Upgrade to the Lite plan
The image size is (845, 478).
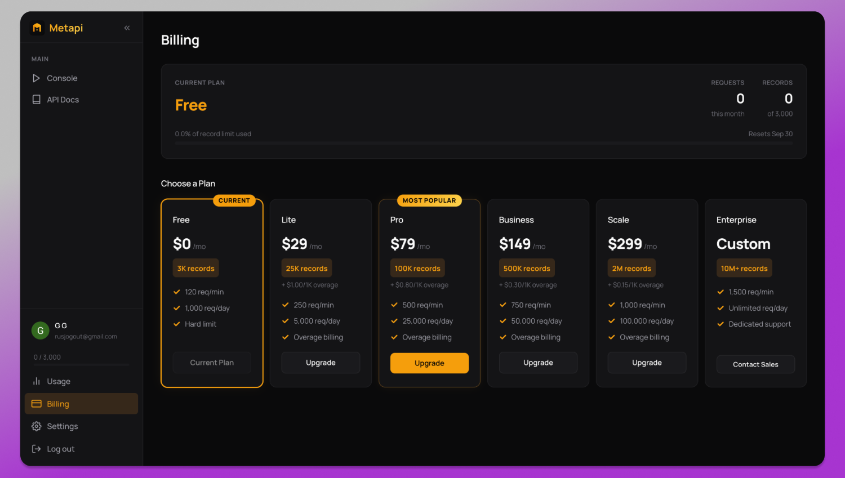click(x=321, y=363)
